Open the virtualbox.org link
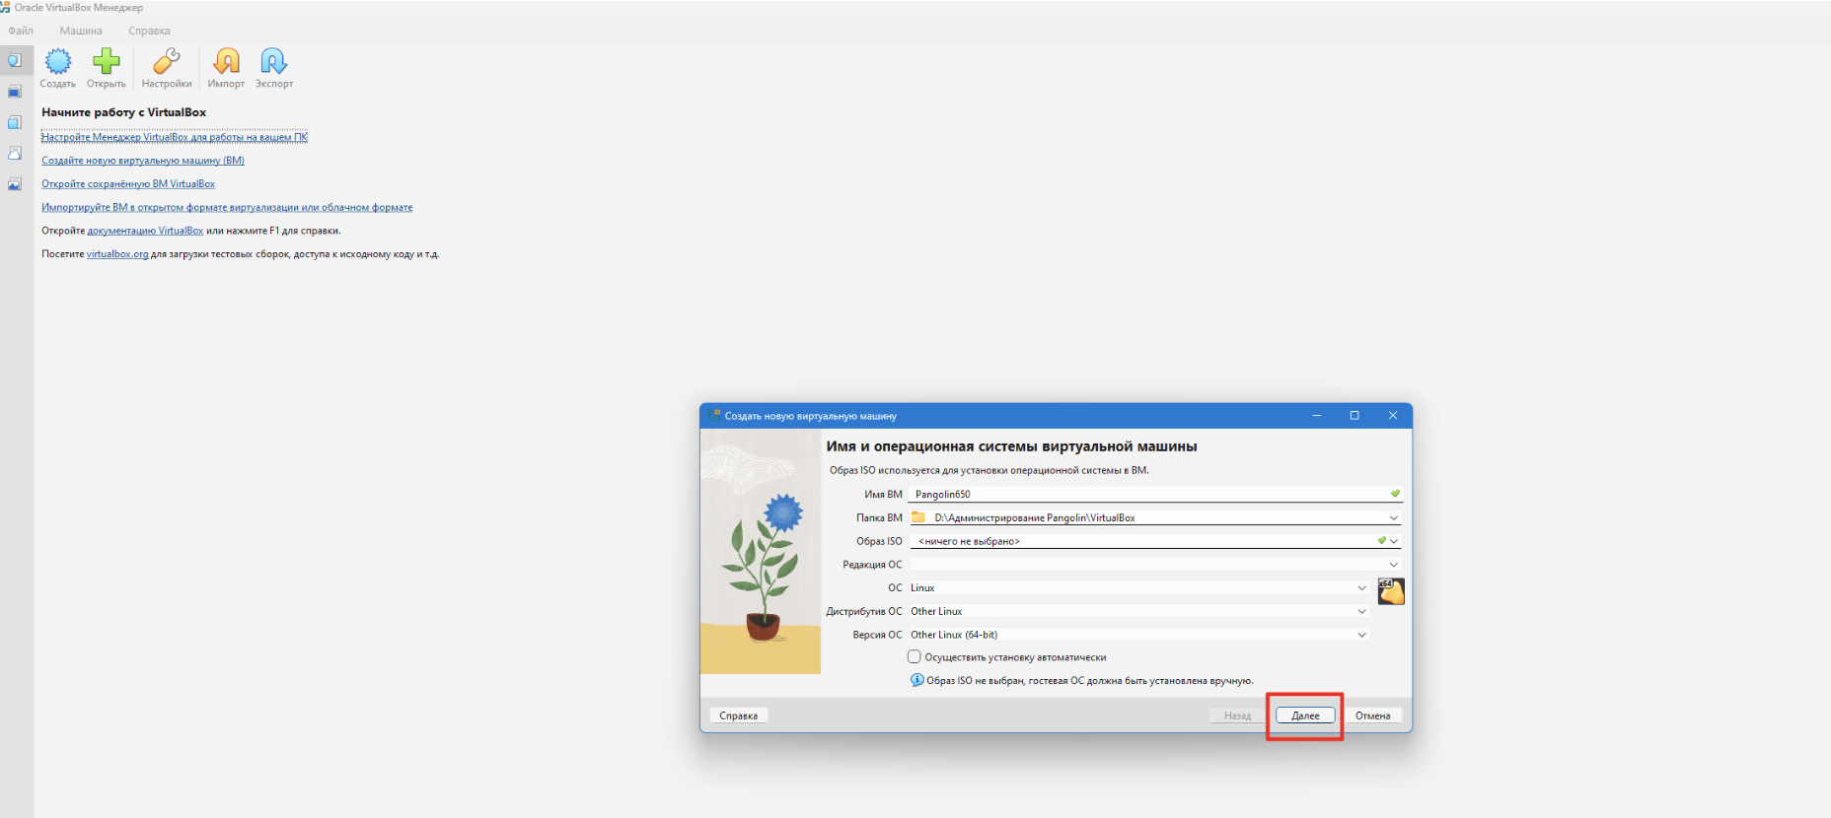This screenshot has width=1831, height=818. pos(117,254)
